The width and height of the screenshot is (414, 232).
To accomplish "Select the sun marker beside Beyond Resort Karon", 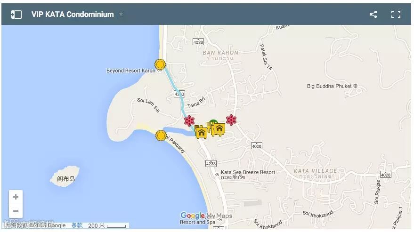I will pyautogui.click(x=160, y=64).
